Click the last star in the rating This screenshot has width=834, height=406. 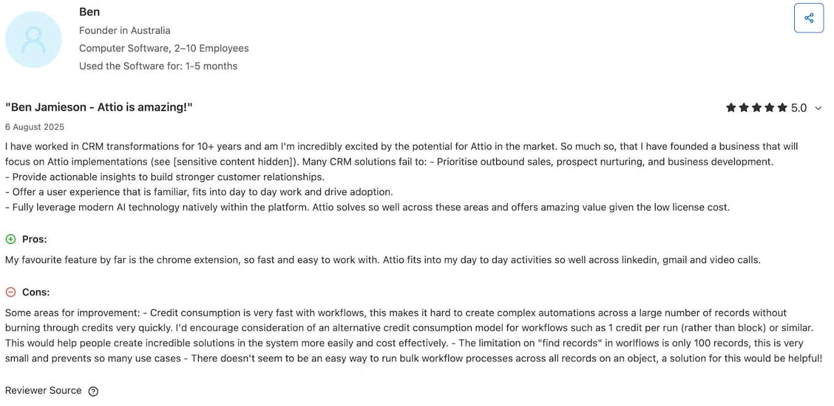(782, 108)
